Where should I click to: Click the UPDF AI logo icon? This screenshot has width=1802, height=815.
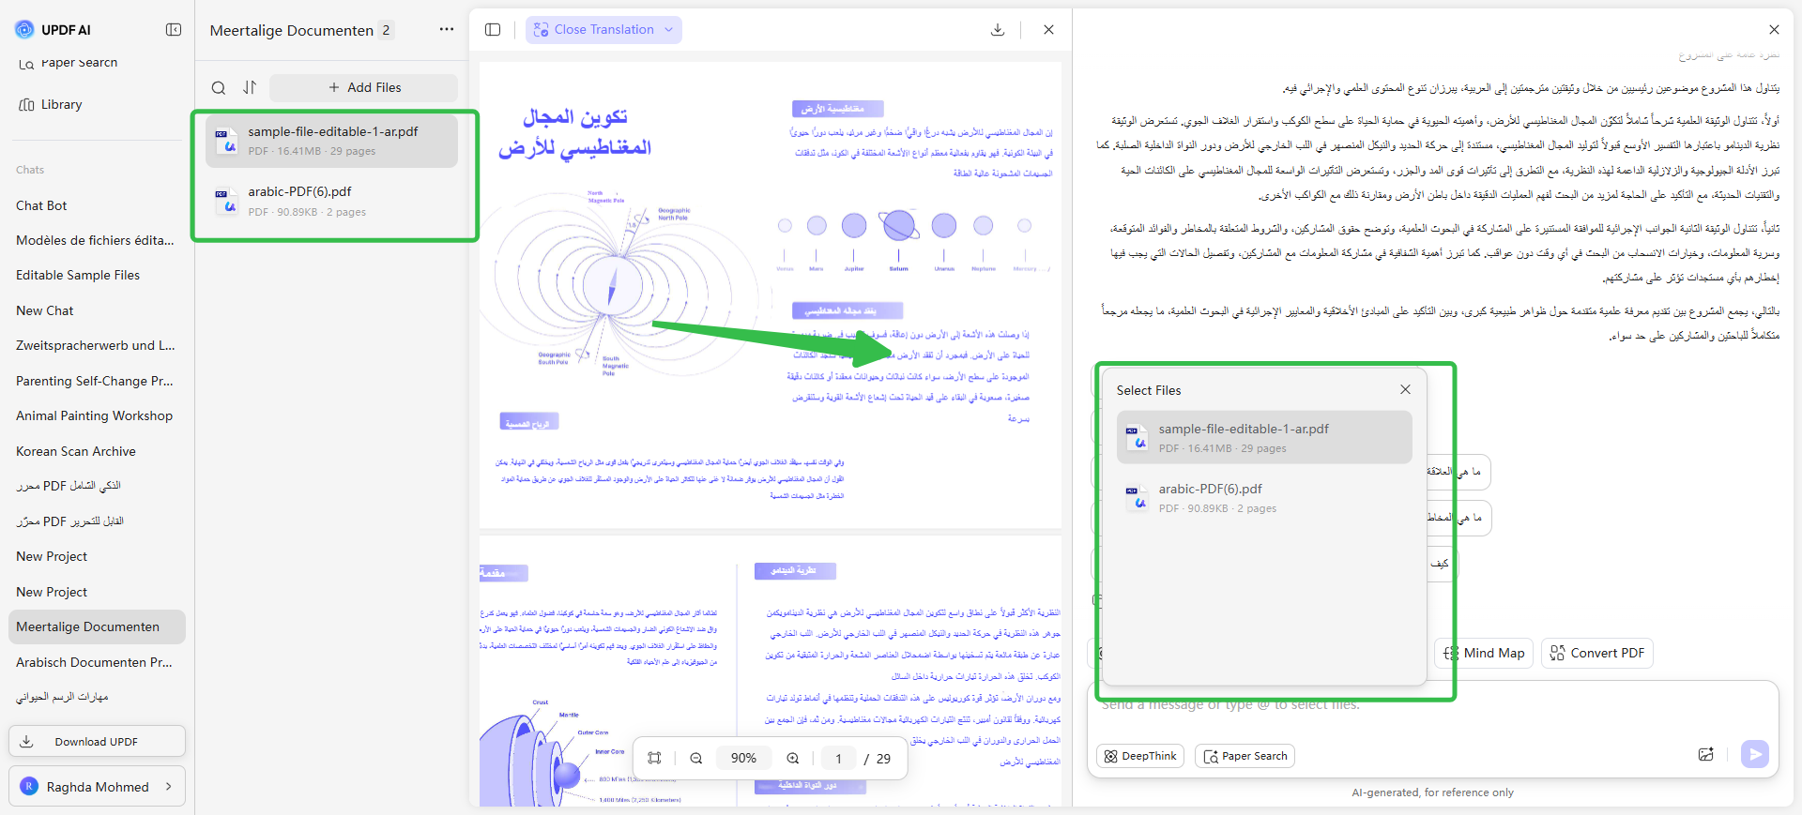pyautogui.click(x=24, y=30)
